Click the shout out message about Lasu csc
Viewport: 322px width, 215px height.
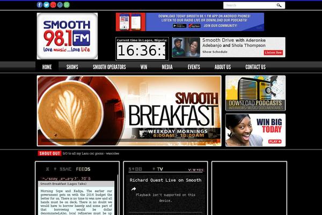pos(91,154)
